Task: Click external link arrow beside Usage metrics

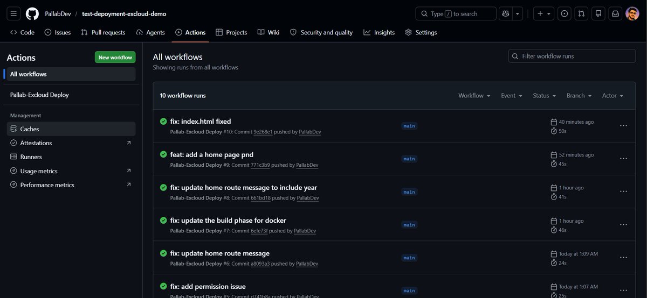Action: click(x=128, y=171)
